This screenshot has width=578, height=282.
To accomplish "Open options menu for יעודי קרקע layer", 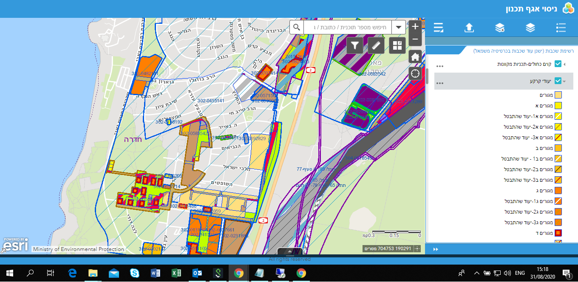I will [x=440, y=83].
